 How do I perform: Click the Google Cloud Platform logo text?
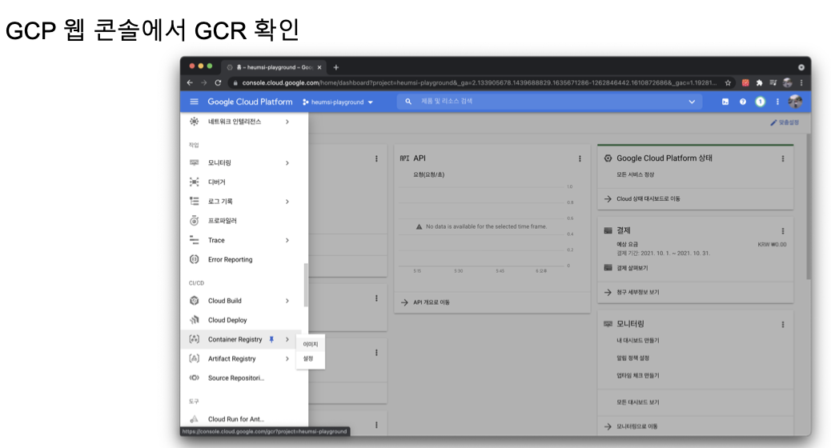(250, 102)
